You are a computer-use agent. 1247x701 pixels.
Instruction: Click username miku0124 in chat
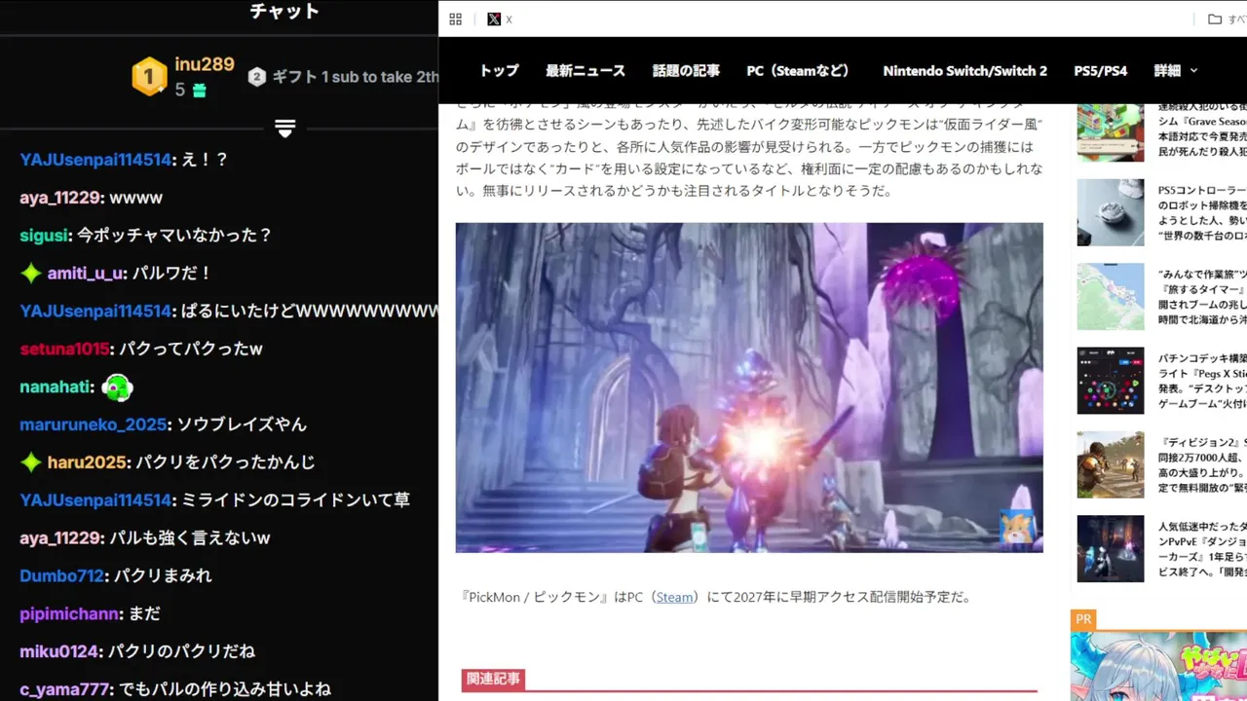pyautogui.click(x=58, y=651)
